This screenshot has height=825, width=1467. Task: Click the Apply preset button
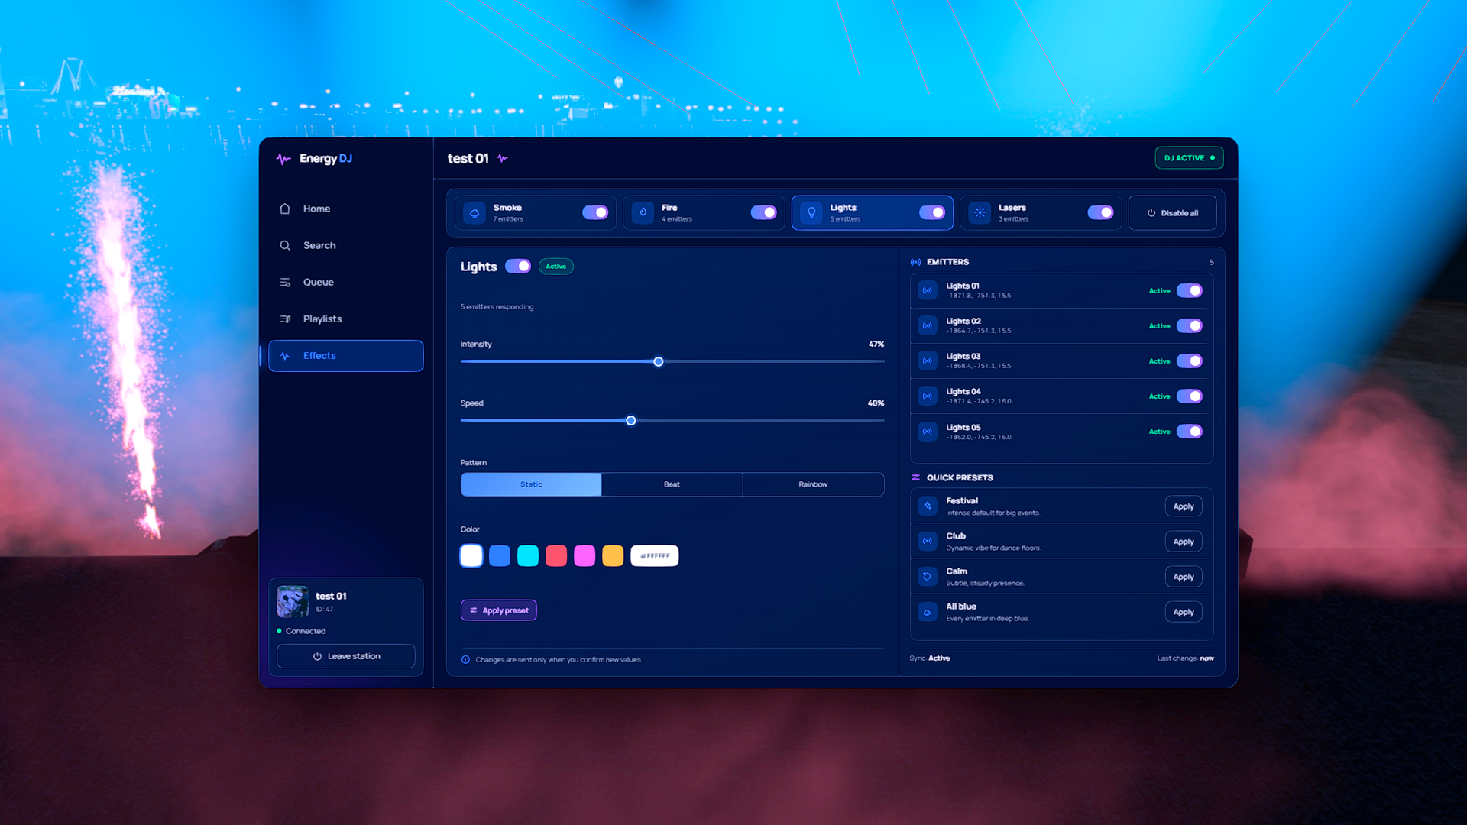tap(499, 610)
